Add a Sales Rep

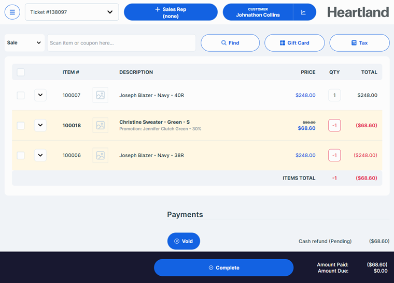pos(171,12)
